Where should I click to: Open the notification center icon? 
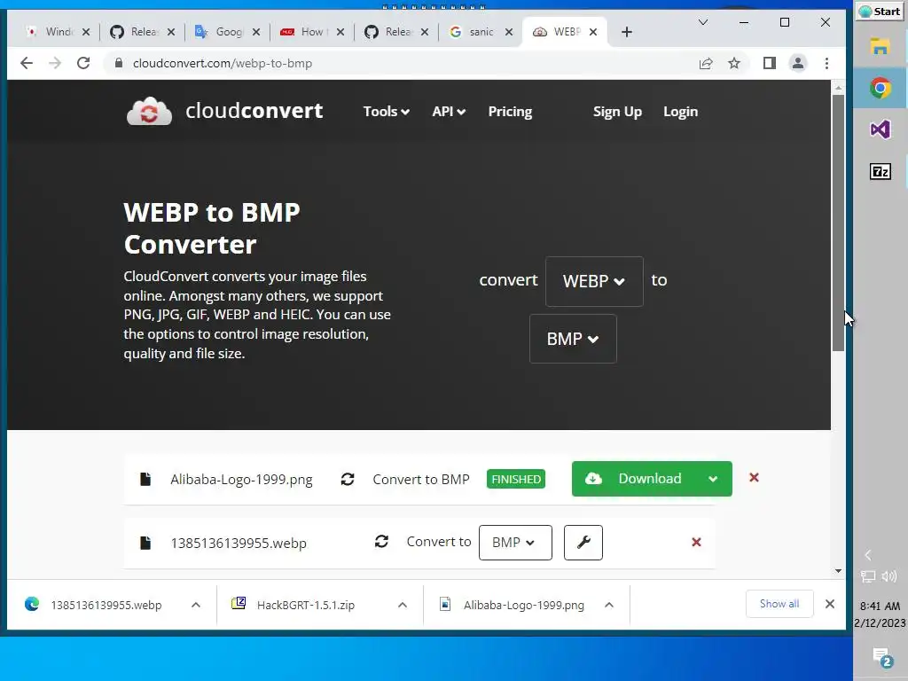pyautogui.click(x=883, y=657)
